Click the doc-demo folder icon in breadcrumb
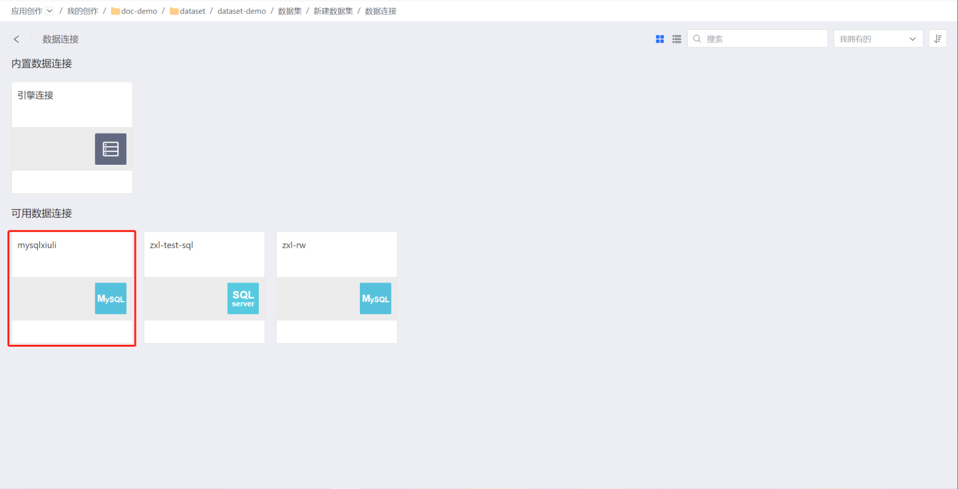Viewport: 958px width, 489px height. [x=115, y=11]
